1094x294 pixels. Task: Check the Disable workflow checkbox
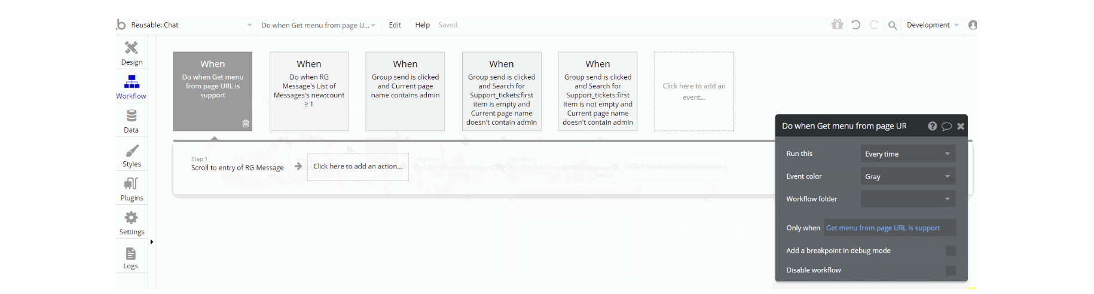[951, 271]
